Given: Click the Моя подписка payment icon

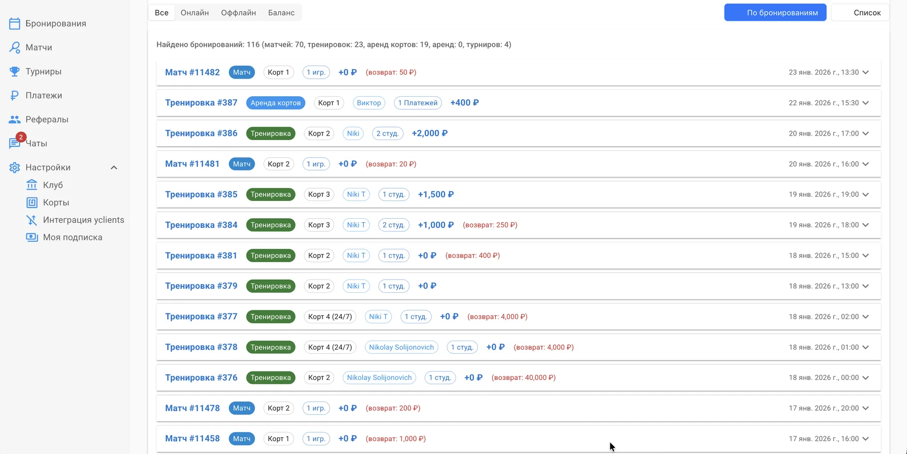Looking at the screenshot, I should (32, 237).
